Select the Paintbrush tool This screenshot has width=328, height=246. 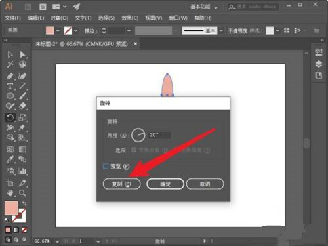(x=22, y=96)
